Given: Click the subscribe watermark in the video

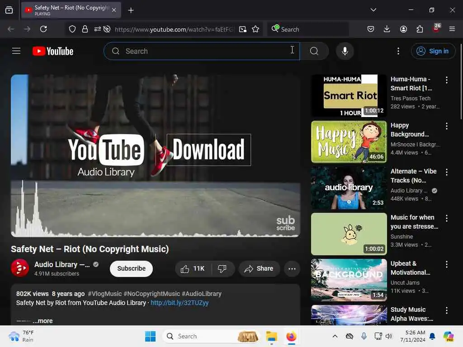Looking at the screenshot, I should pos(285,223).
